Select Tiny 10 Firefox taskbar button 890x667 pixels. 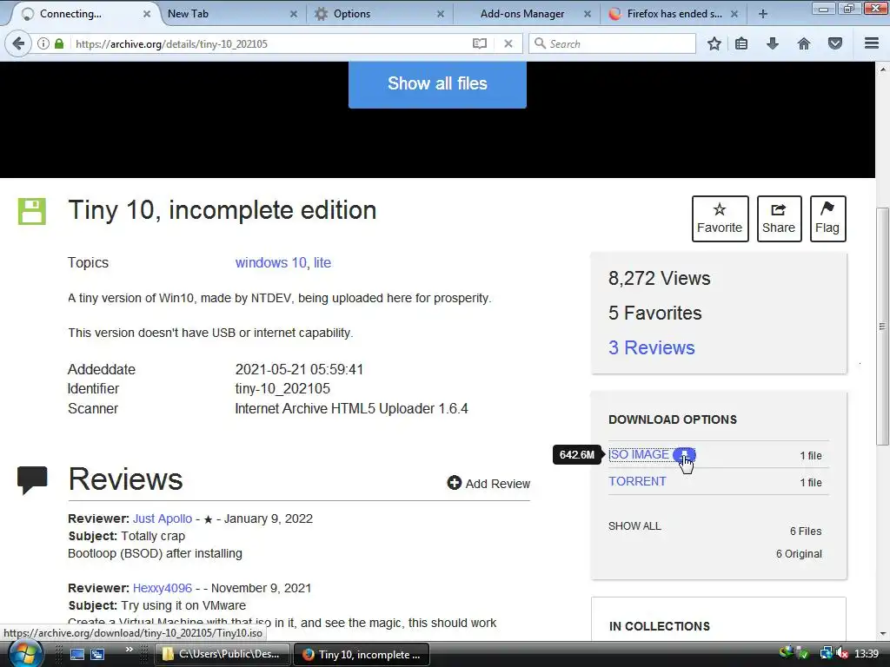click(x=362, y=655)
